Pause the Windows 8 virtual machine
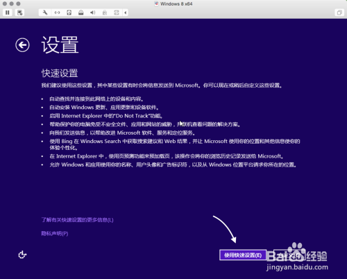 point(8,12)
